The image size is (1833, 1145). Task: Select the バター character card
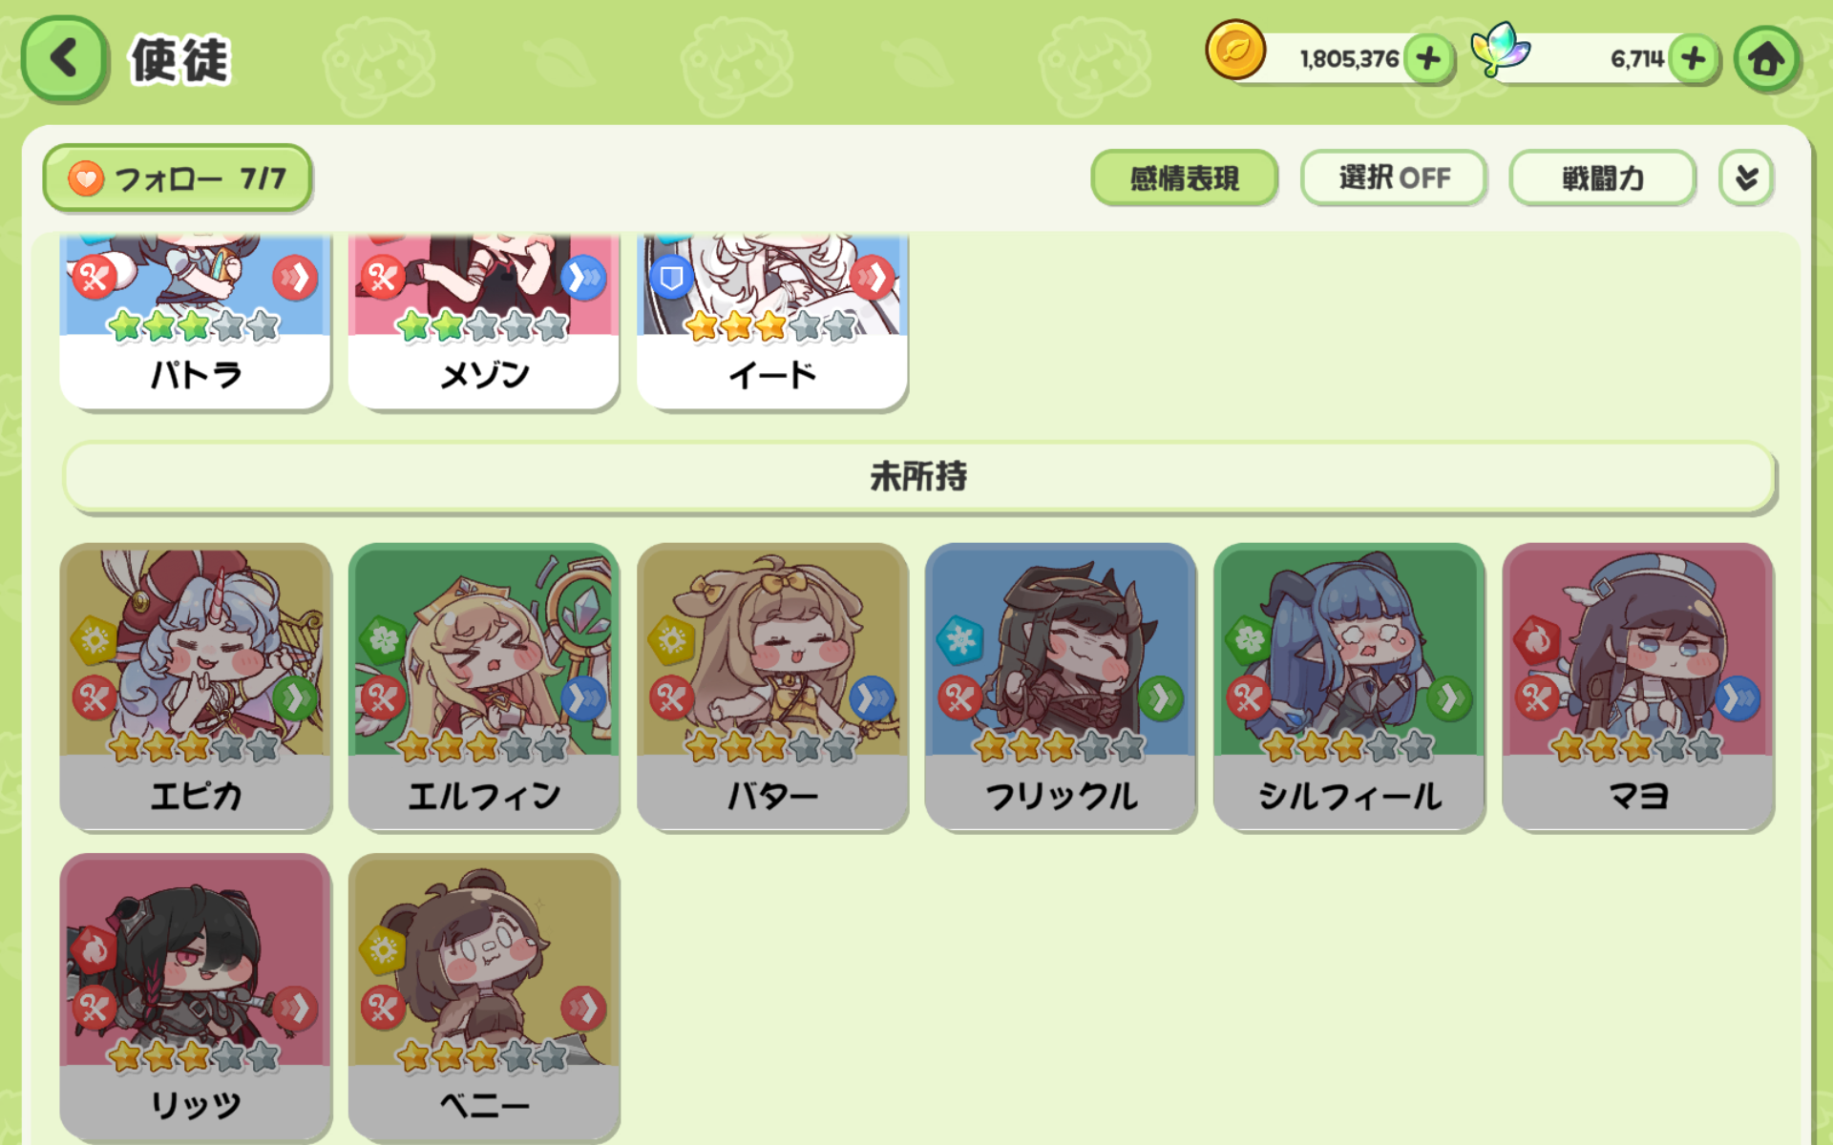[x=772, y=687]
